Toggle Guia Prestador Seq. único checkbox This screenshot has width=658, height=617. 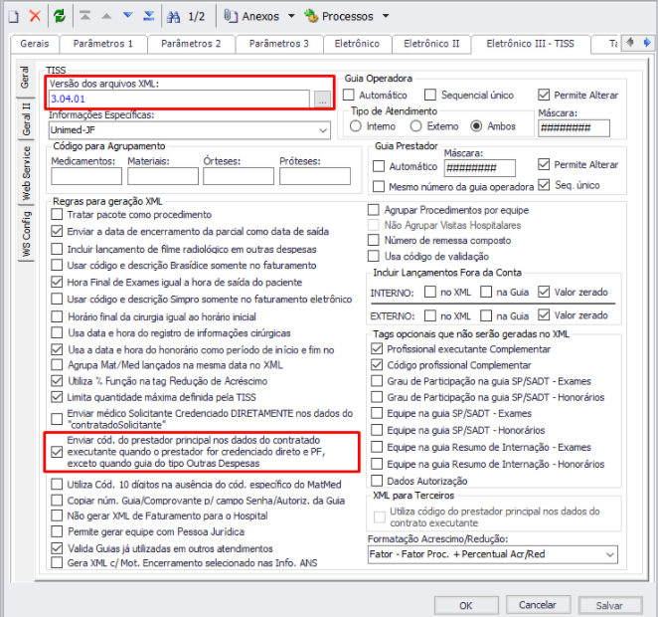pos(544,185)
